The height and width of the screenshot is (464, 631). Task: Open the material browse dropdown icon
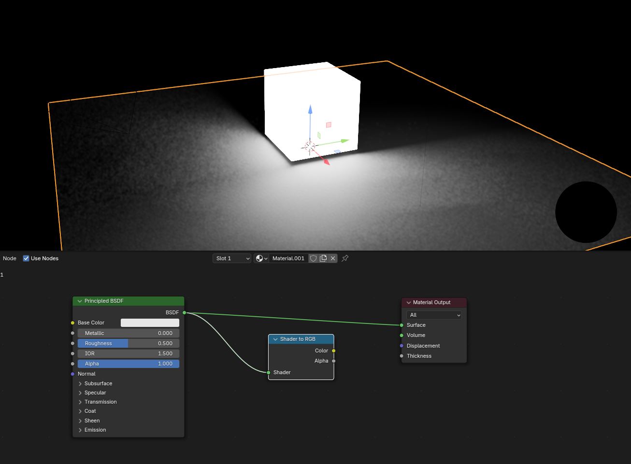click(x=261, y=258)
